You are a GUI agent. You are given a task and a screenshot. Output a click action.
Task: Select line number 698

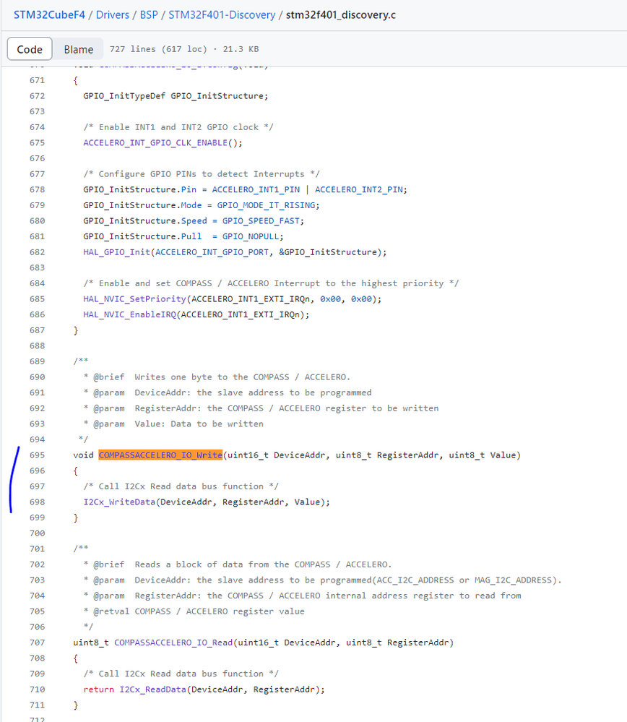point(38,502)
